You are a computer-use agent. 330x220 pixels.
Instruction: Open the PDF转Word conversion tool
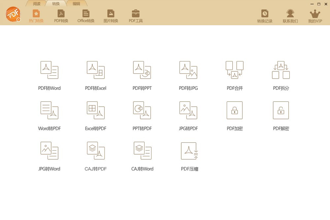49,70
